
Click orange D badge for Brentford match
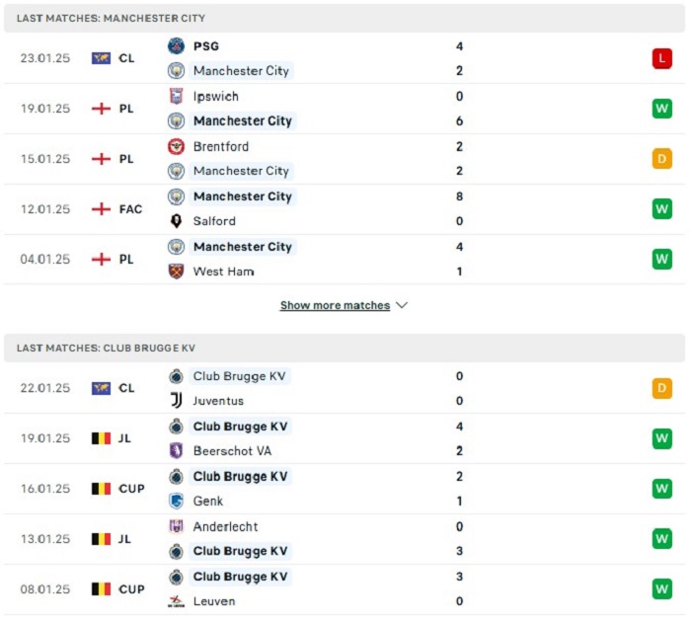(662, 159)
